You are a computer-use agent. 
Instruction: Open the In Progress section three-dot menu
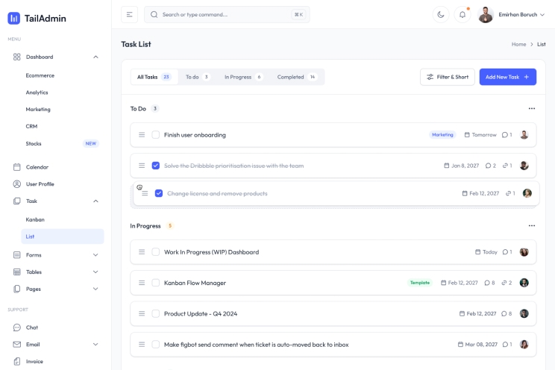click(531, 225)
